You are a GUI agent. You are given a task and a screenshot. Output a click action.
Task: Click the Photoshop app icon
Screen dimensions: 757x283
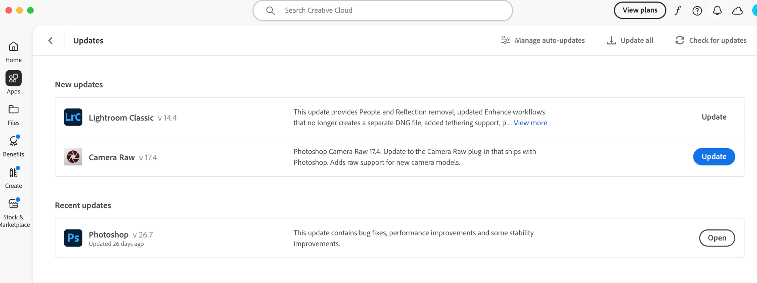[73, 238]
